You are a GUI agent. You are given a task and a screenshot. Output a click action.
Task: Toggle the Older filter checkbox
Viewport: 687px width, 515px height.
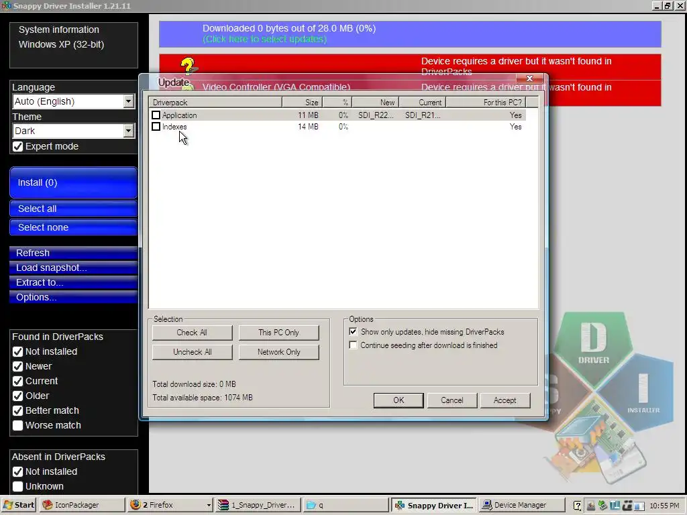click(17, 396)
